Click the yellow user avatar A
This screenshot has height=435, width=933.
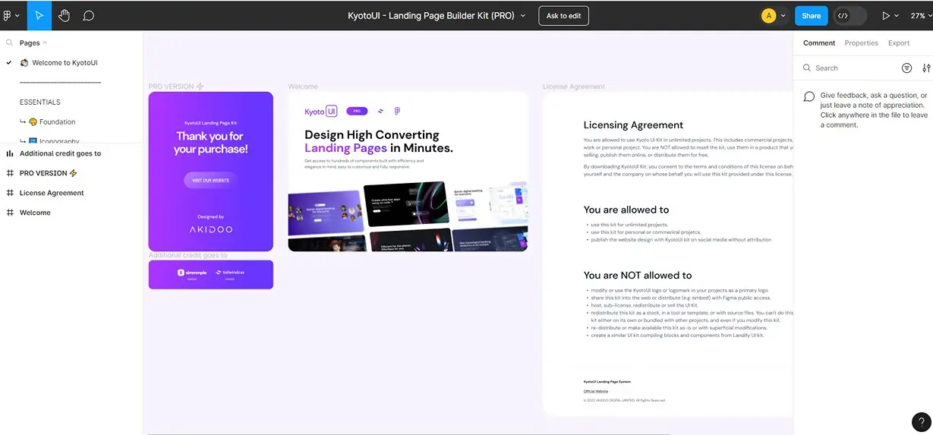pyautogui.click(x=768, y=15)
